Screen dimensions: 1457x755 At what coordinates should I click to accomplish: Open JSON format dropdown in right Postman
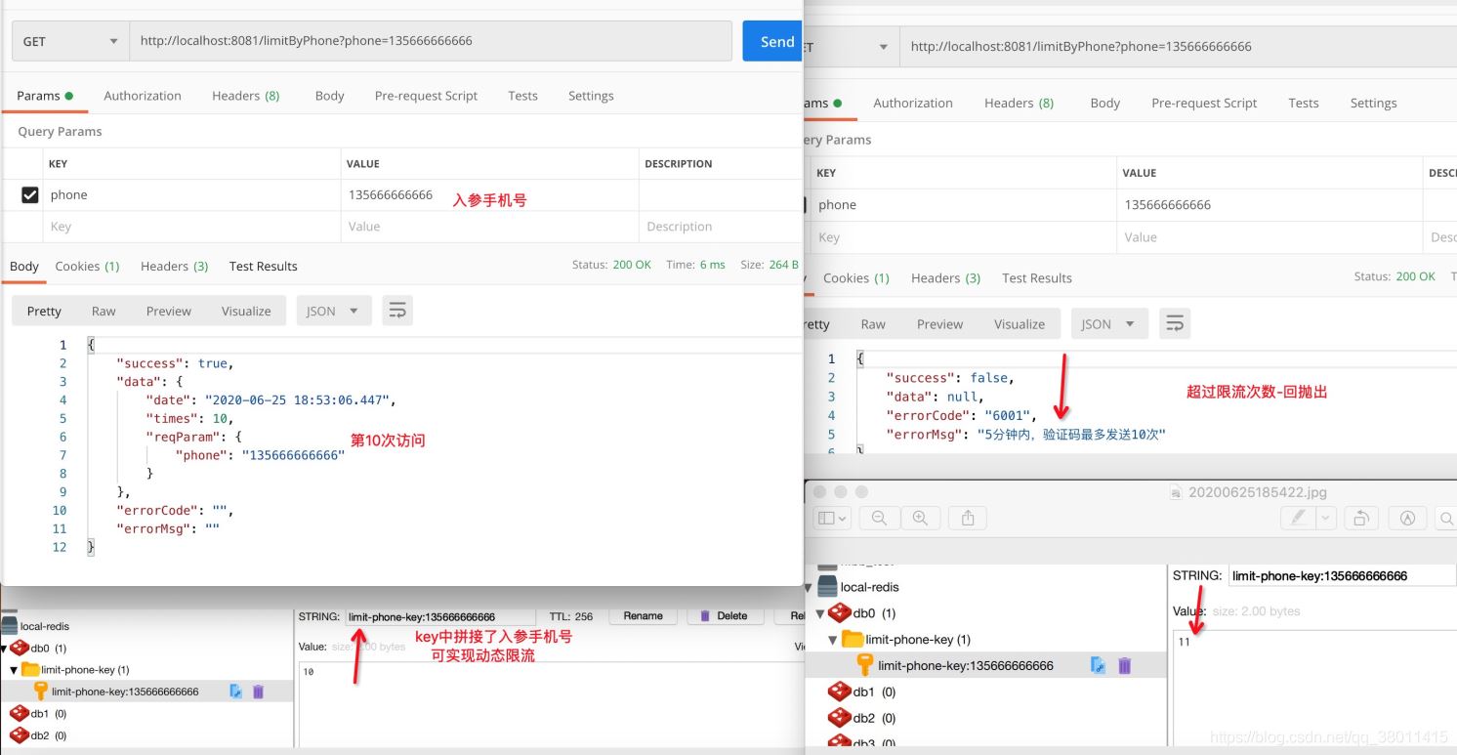coord(1109,323)
